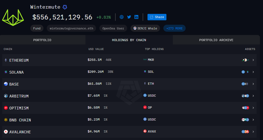
Task: Click the BNB Chain icon
Action: tap(6, 120)
